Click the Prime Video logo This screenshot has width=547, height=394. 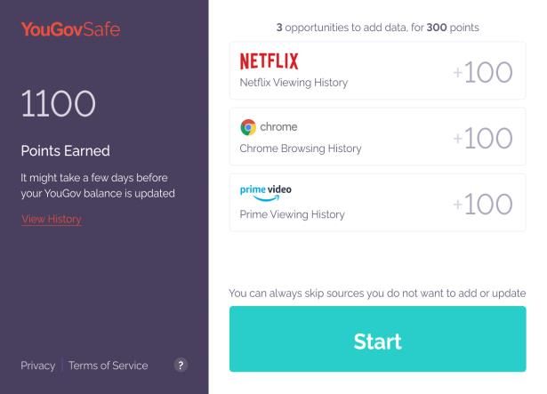(266, 191)
